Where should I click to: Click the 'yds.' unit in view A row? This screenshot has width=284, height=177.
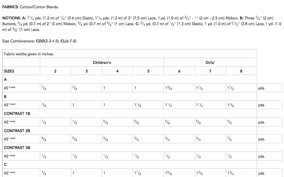261,88
